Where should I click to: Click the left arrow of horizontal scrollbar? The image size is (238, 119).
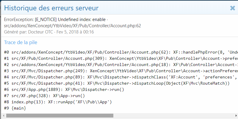3,115
